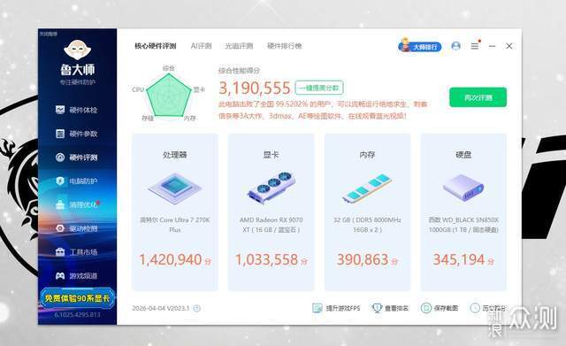The image size is (566, 346).
Task: Click the 处理器 card heading
Action: click(175, 155)
